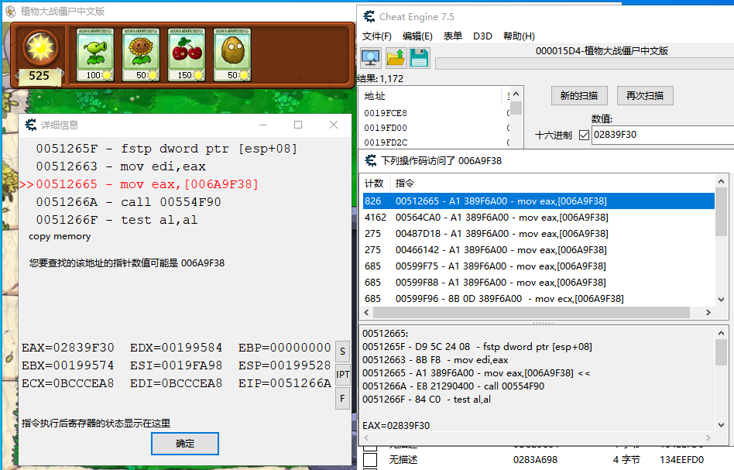Click the 详细信息 window's Cheat Engine logo
Image resolution: width=734 pixels, height=470 pixels.
point(31,125)
